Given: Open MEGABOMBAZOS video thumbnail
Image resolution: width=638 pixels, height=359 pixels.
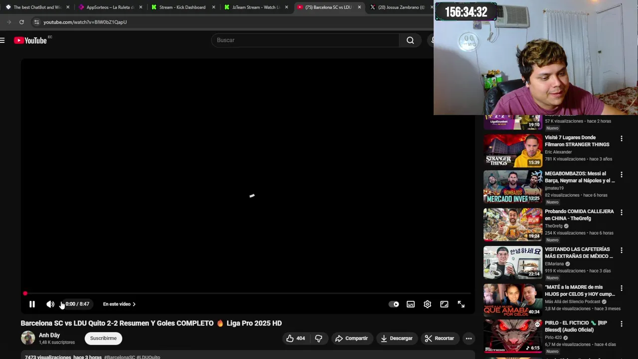Looking at the screenshot, I should [x=513, y=186].
